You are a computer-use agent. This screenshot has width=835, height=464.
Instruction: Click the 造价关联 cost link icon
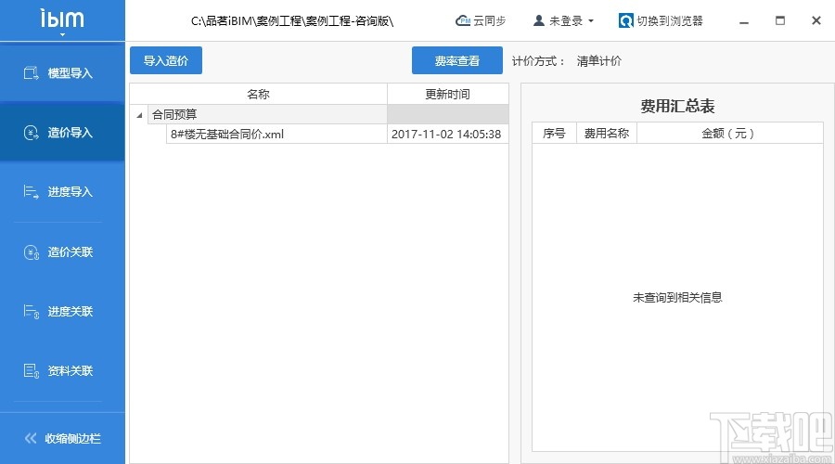pyautogui.click(x=31, y=252)
